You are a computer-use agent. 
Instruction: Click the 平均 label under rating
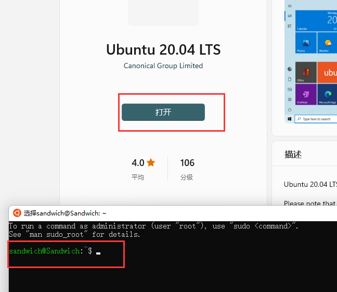[138, 177]
